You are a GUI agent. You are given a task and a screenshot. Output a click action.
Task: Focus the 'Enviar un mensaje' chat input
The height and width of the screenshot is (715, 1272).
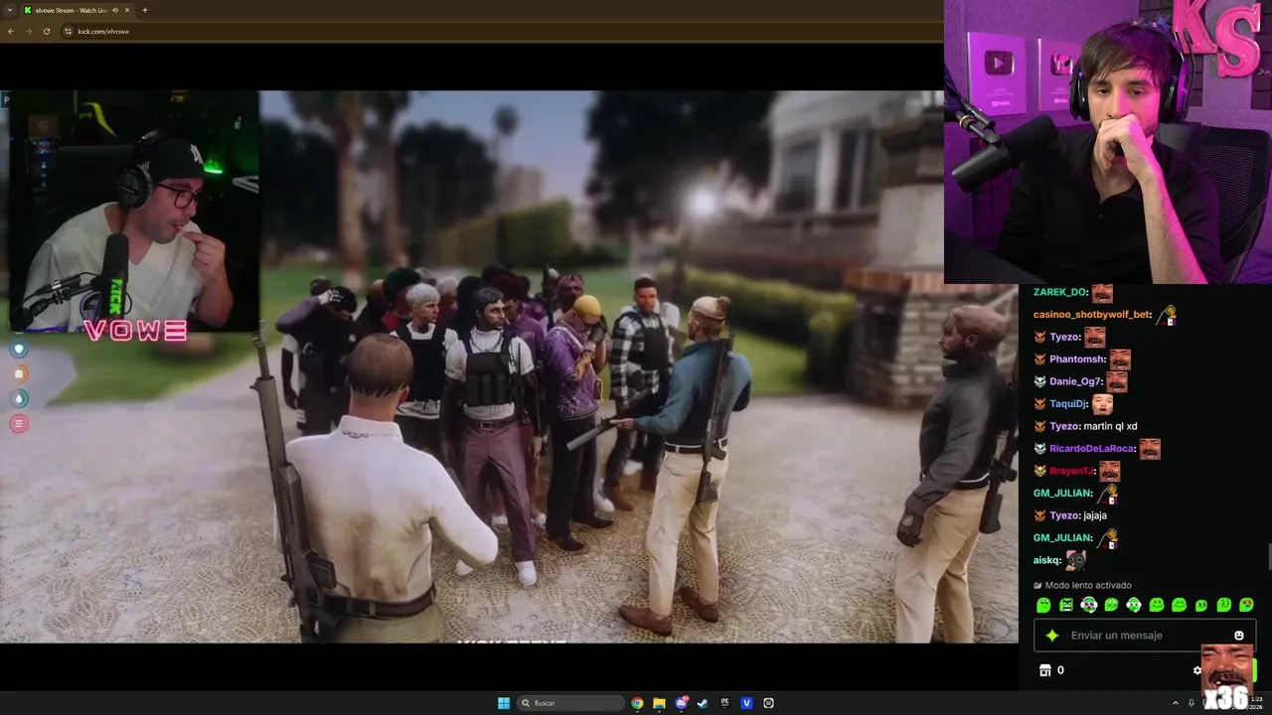tap(1145, 636)
